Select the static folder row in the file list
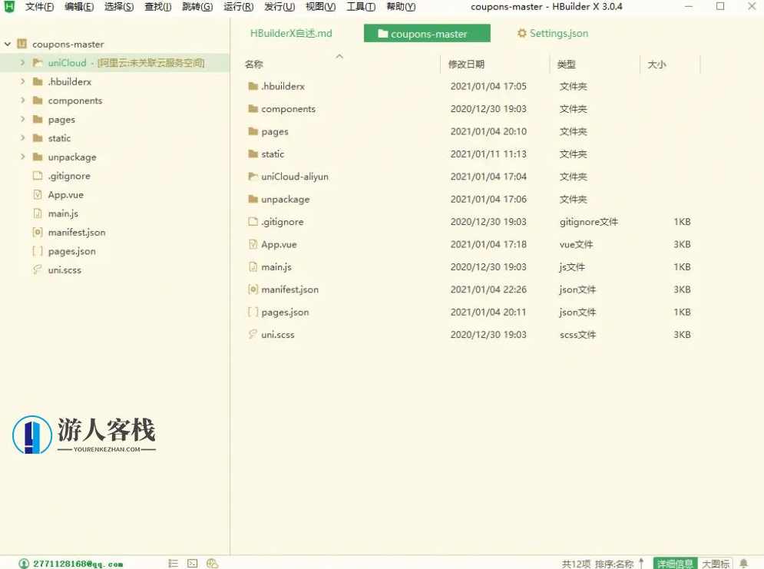764x569 pixels. pyautogui.click(x=273, y=154)
